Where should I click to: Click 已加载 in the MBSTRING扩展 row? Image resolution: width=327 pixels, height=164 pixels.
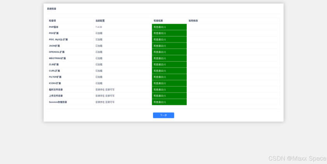(x=99, y=58)
